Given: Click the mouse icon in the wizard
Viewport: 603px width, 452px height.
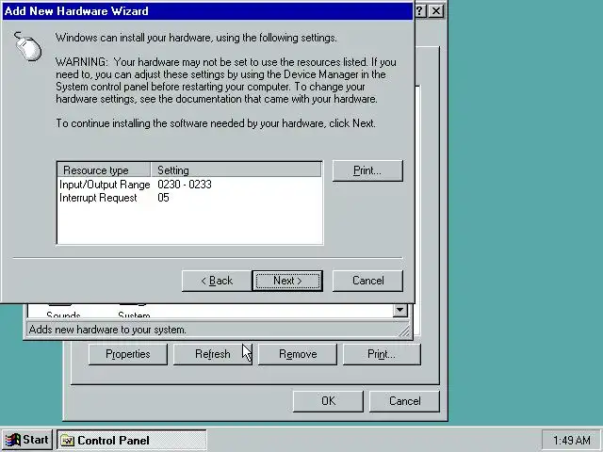Looking at the screenshot, I should [27, 46].
